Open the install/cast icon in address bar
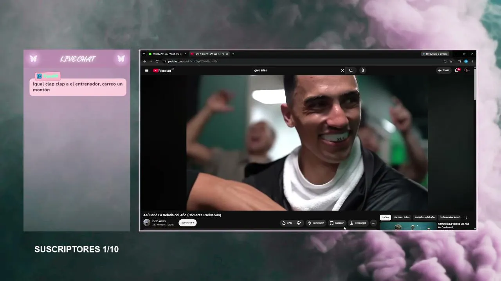Image resolution: width=501 pixels, height=281 pixels. (x=445, y=61)
